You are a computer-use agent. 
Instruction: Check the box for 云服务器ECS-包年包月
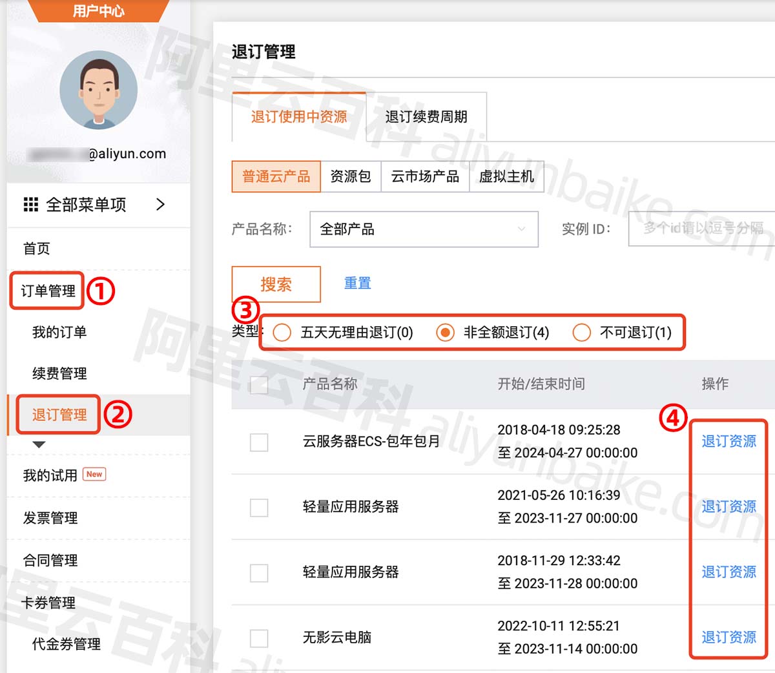[259, 442]
